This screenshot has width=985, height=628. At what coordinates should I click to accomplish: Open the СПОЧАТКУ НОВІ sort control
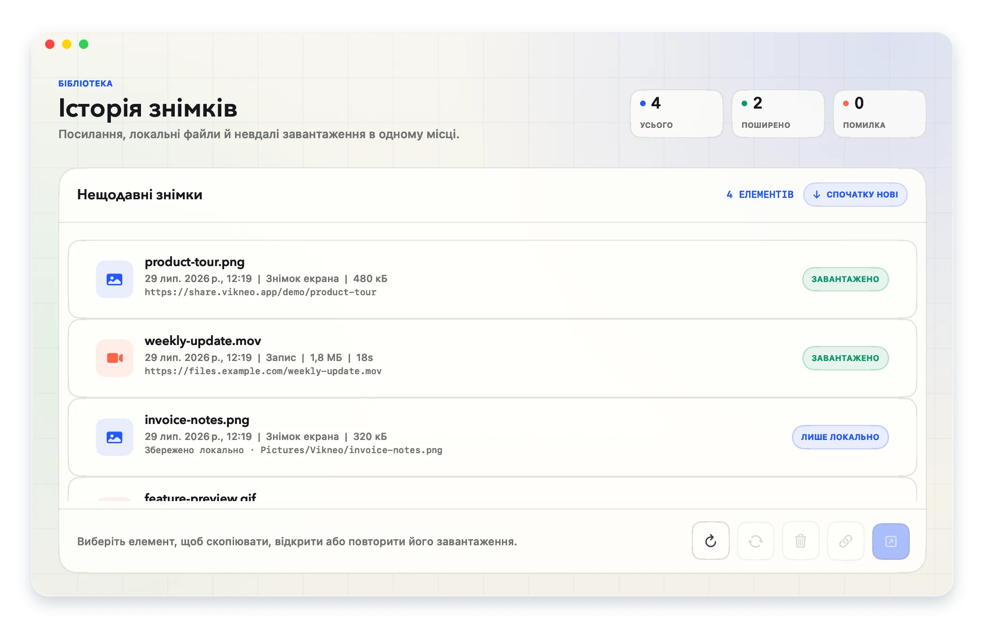[855, 195]
